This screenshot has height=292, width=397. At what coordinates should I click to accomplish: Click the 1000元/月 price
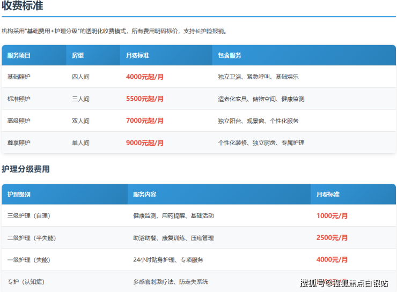click(x=332, y=216)
